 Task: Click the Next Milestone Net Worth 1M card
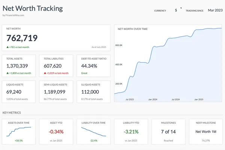[x=205, y=132]
